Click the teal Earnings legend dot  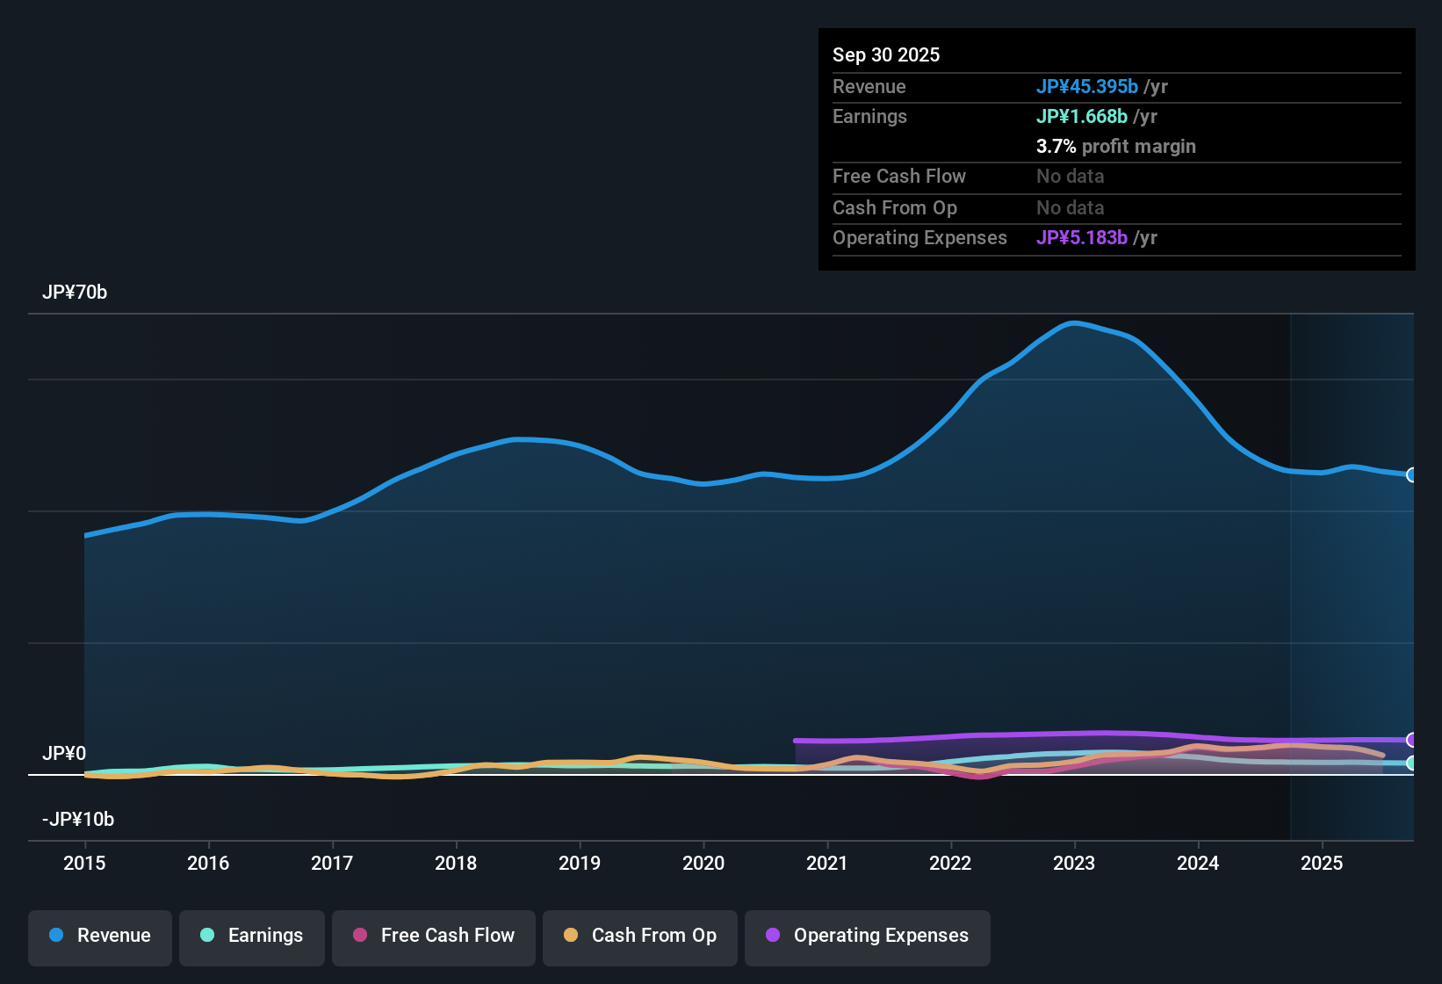click(207, 936)
